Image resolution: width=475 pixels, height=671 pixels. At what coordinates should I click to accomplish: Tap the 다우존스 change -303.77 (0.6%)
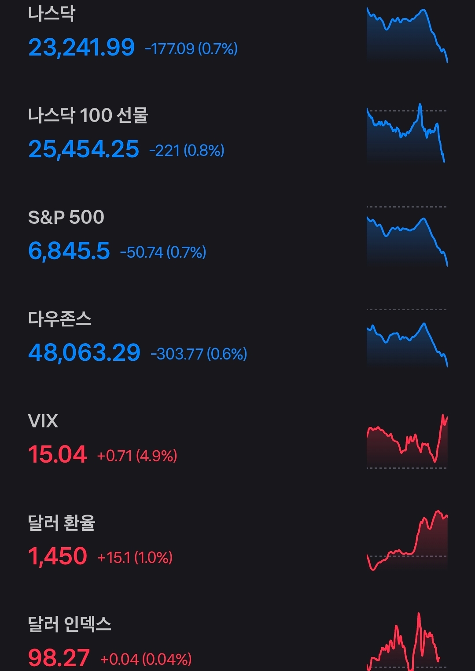[199, 354]
